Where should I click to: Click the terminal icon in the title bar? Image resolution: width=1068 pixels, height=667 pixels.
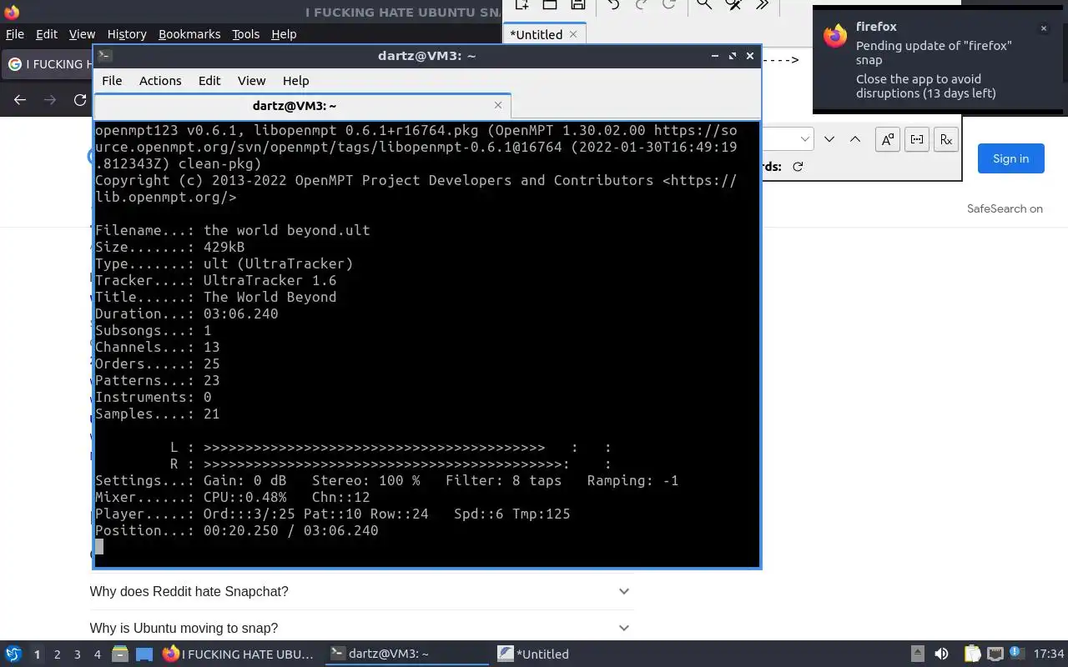point(104,56)
